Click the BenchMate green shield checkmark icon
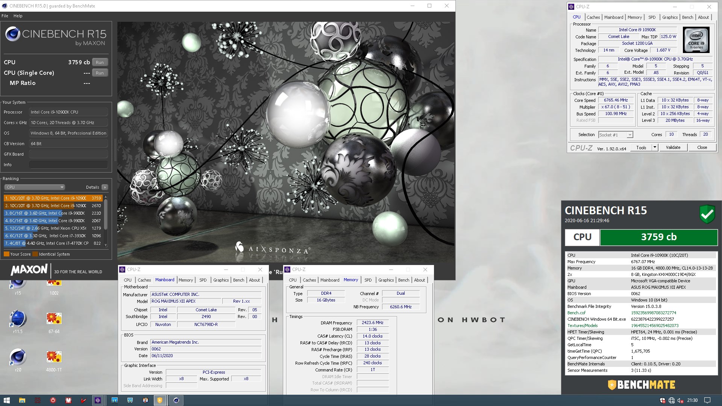 [x=707, y=214]
